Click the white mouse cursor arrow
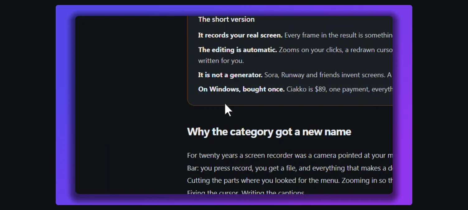Image resolution: width=468 pixels, height=210 pixels. click(x=228, y=110)
